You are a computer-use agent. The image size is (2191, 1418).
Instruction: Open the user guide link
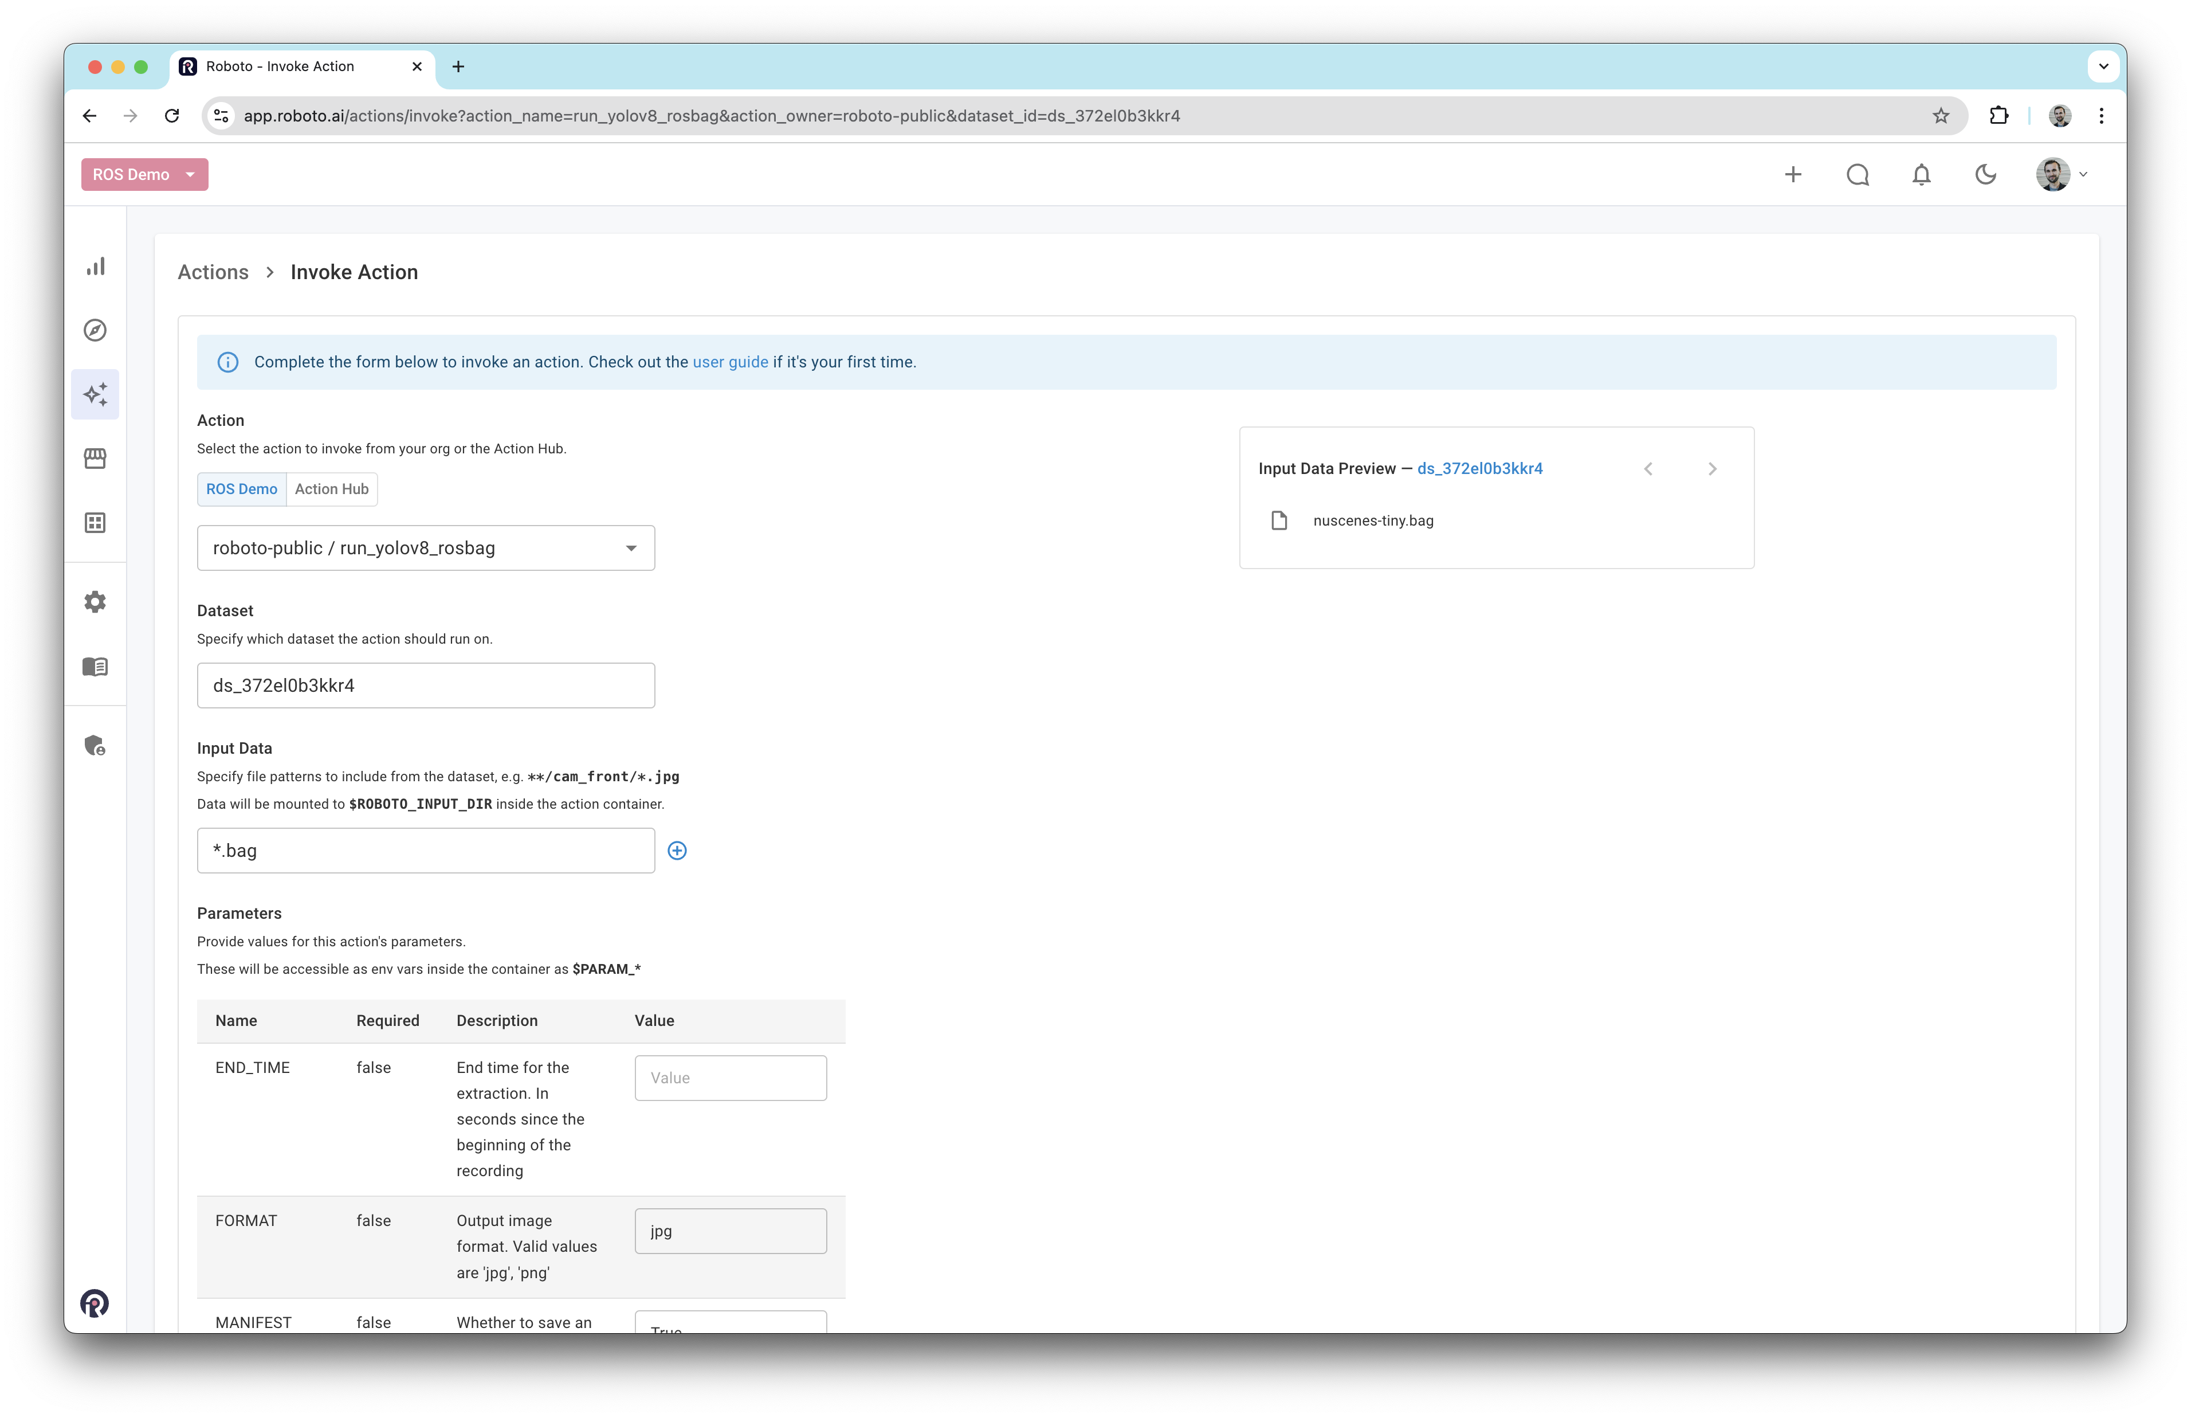click(730, 362)
